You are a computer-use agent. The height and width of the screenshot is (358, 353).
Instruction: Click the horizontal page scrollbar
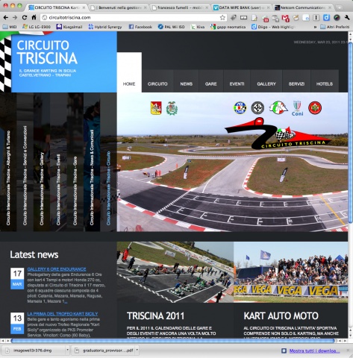[x=173, y=341]
